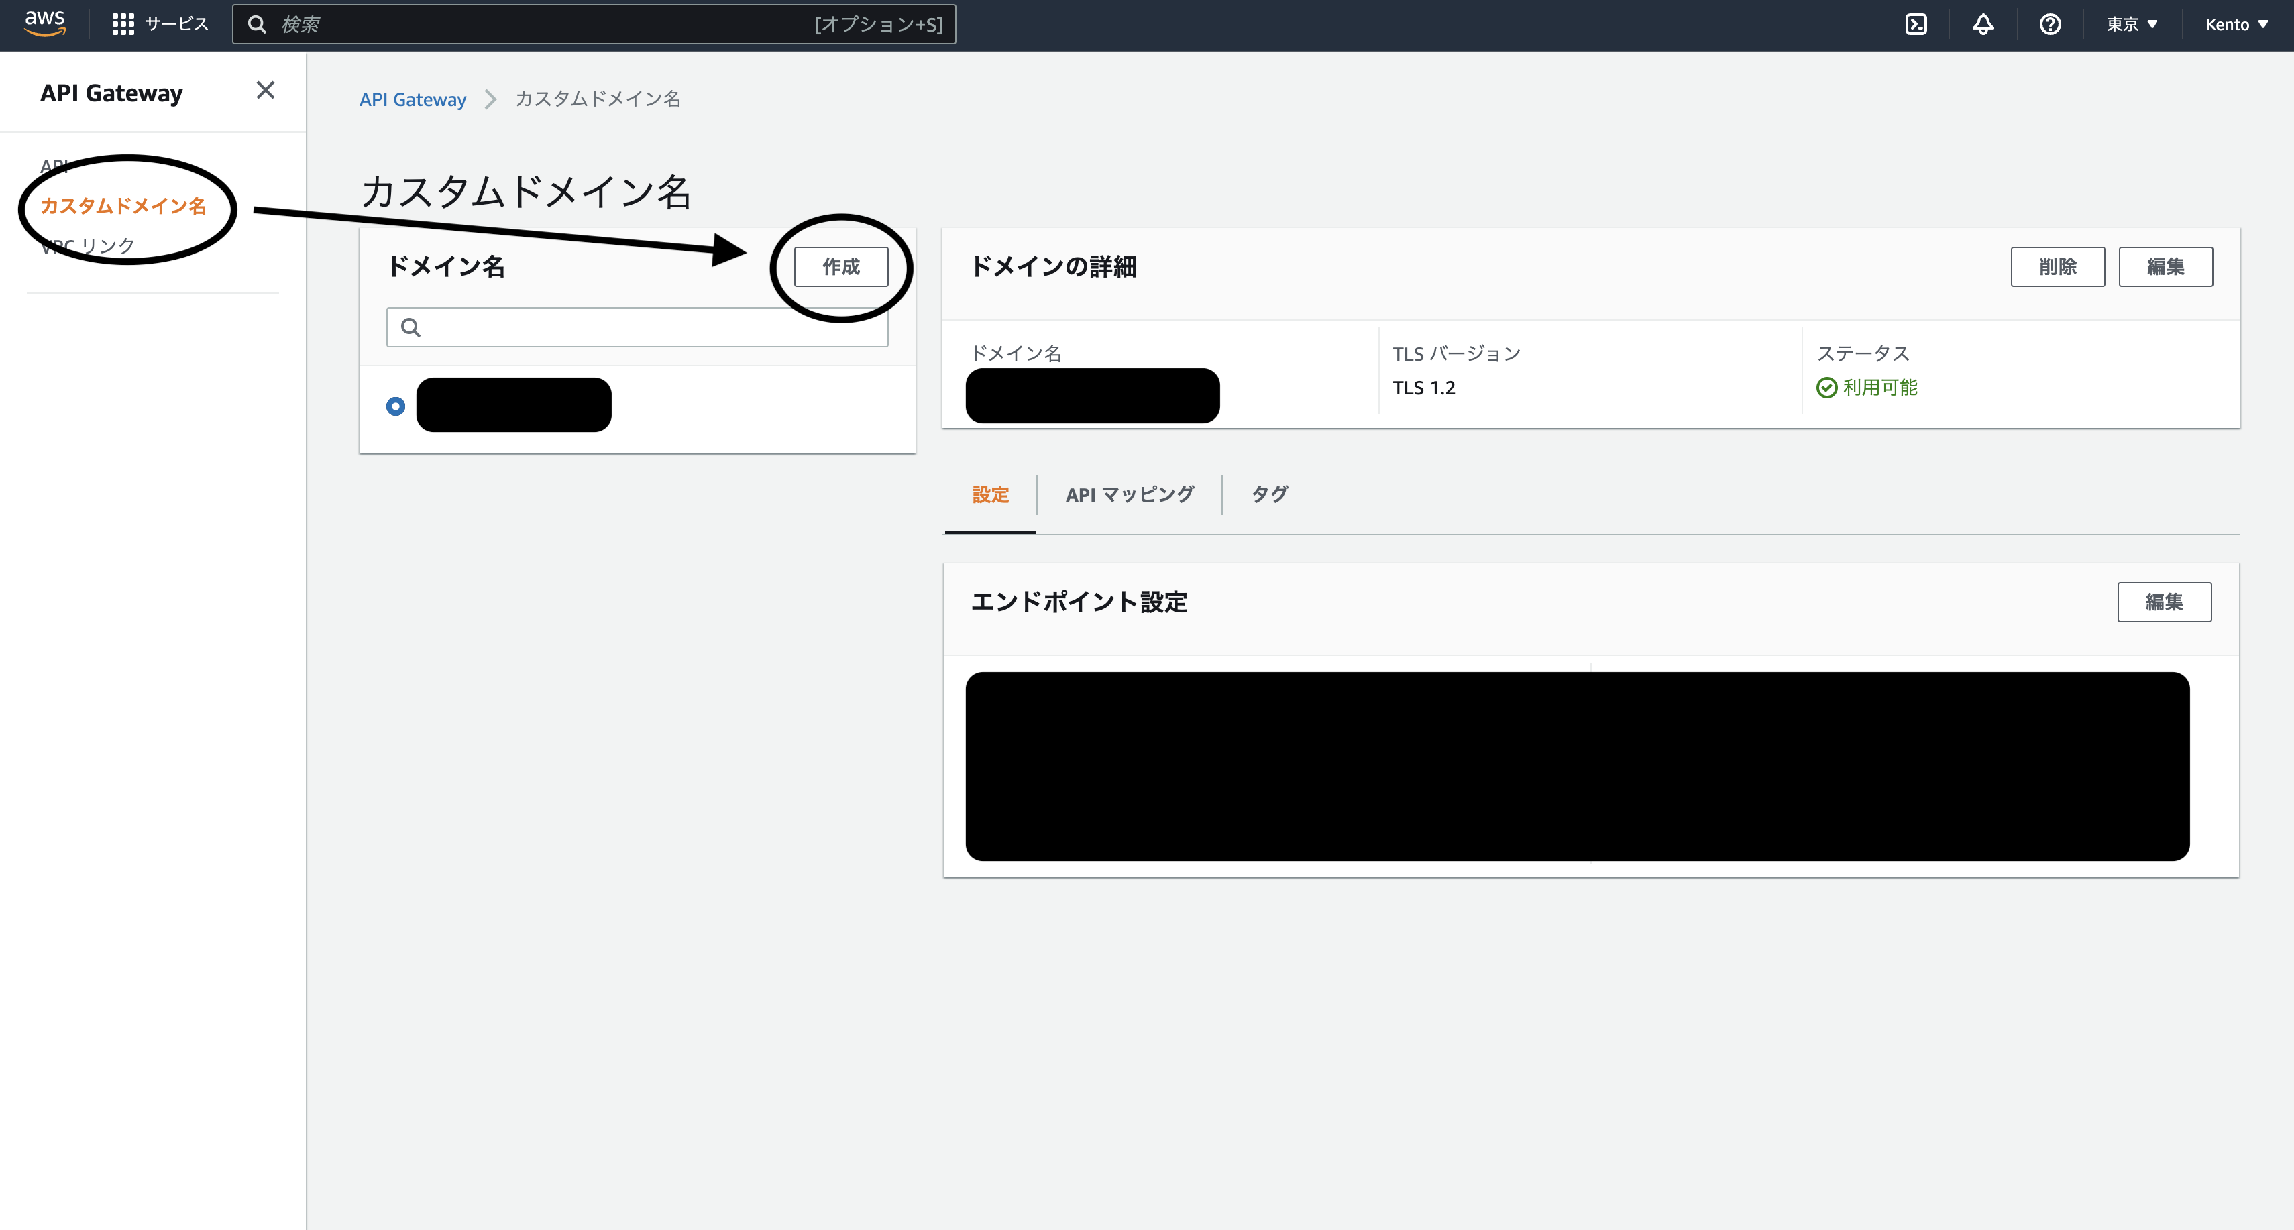
Task: Open the サービス grid icon
Action: (125, 24)
